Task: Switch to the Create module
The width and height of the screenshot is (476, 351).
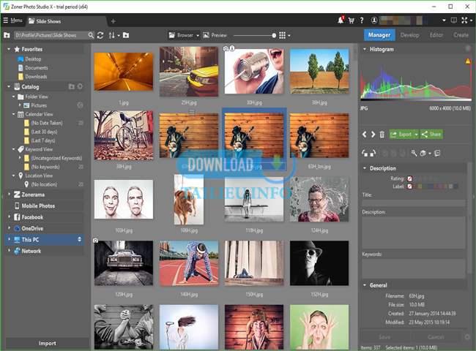Action: coord(461,35)
